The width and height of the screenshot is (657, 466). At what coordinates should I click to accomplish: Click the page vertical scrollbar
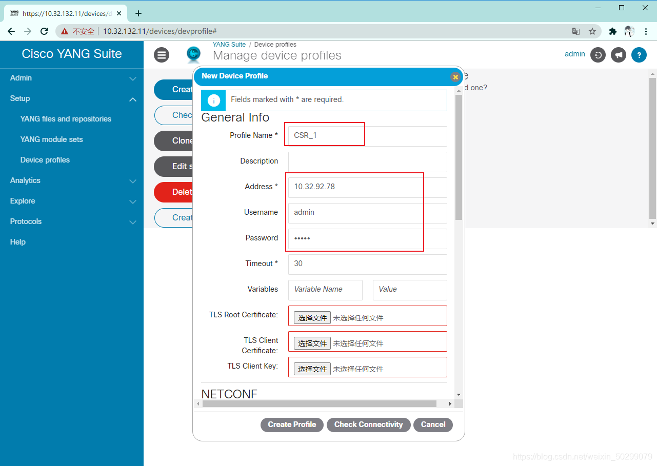pyautogui.click(x=652, y=148)
